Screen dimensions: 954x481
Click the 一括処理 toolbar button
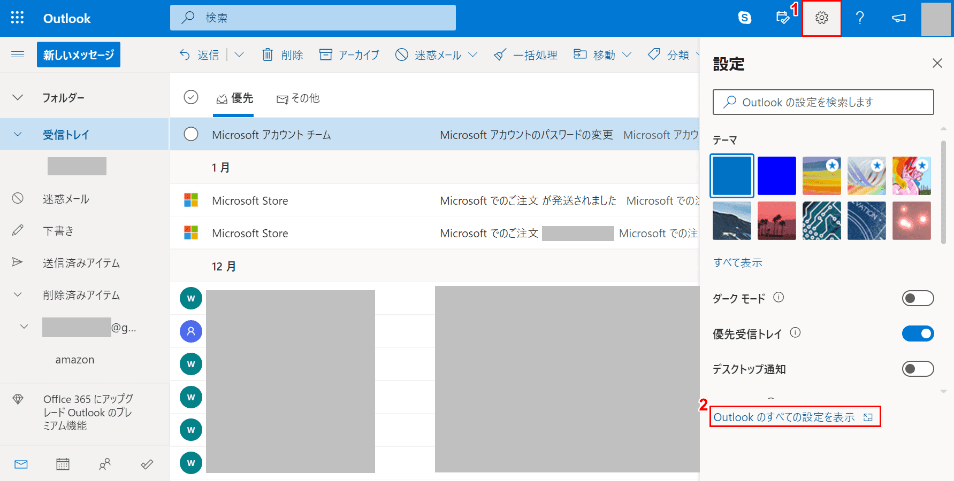tap(525, 55)
